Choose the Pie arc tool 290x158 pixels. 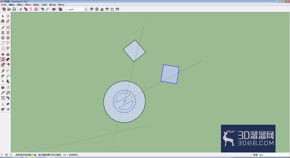(8, 48)
